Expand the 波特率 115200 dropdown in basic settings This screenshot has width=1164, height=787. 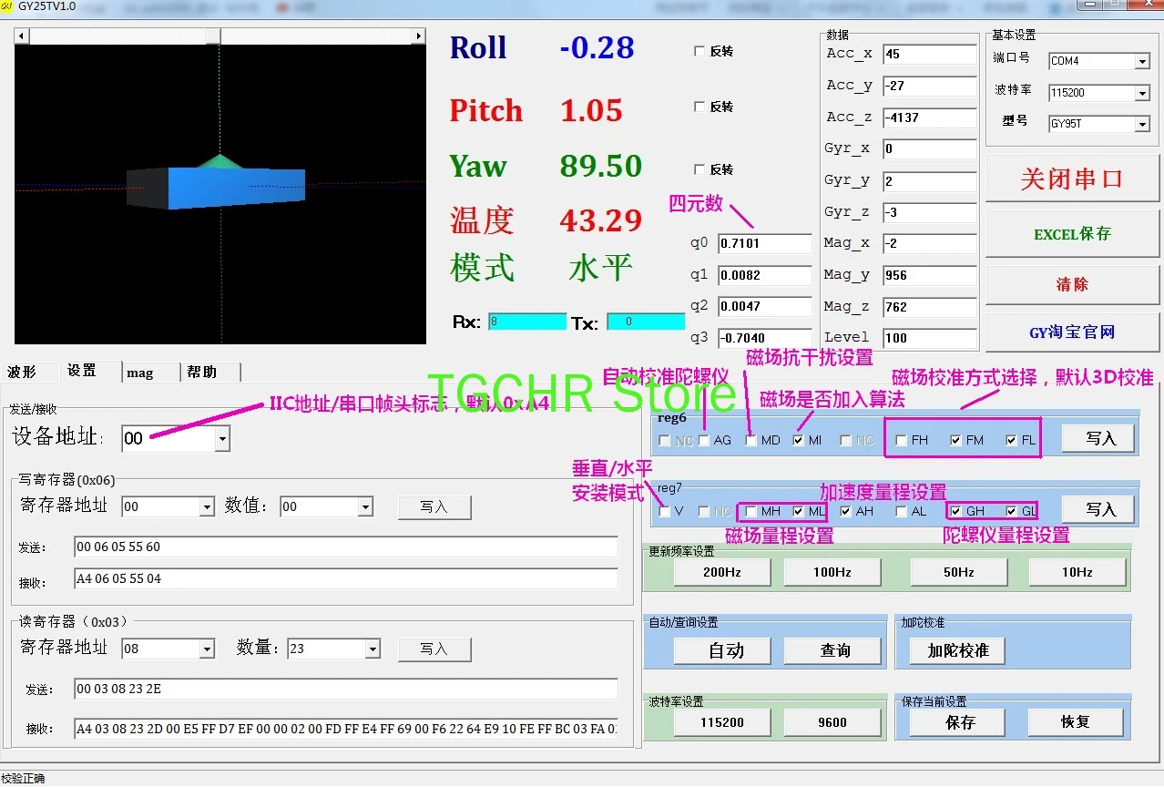click(1142, 94)
